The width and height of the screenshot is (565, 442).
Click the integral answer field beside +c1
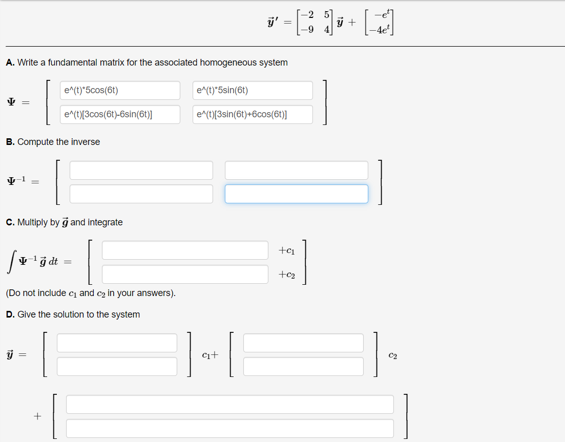click(x=185, y=250)
